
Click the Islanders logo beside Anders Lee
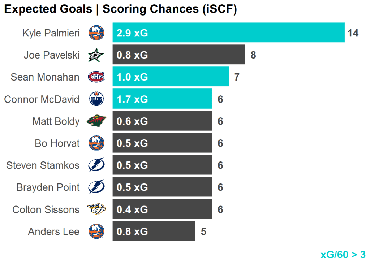[x=96, y=231]
